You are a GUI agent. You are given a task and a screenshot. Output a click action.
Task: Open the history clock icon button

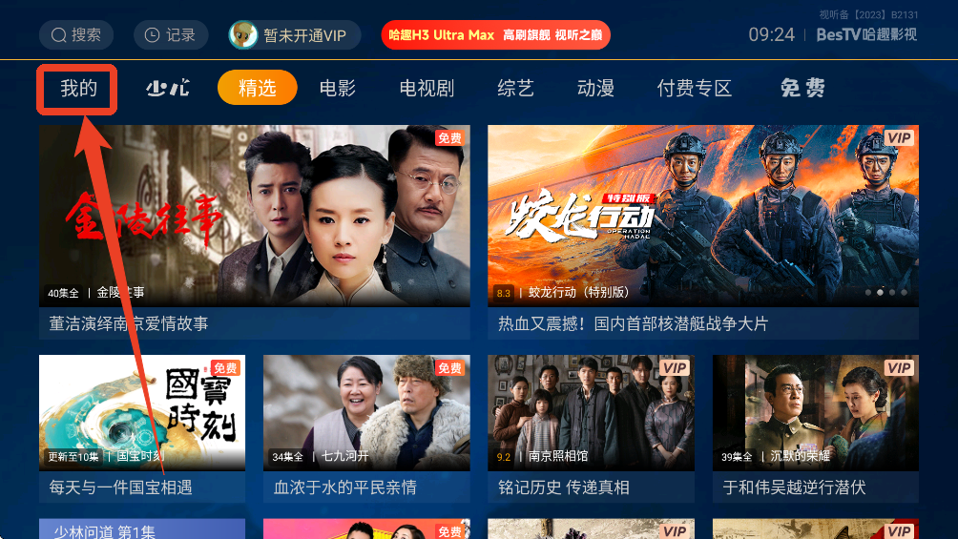152,35
